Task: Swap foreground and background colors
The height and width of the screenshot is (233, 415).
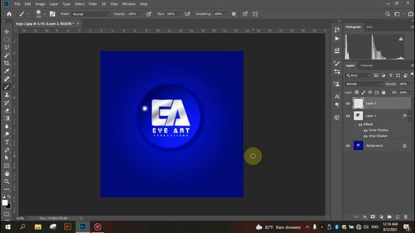Action: 9,197
